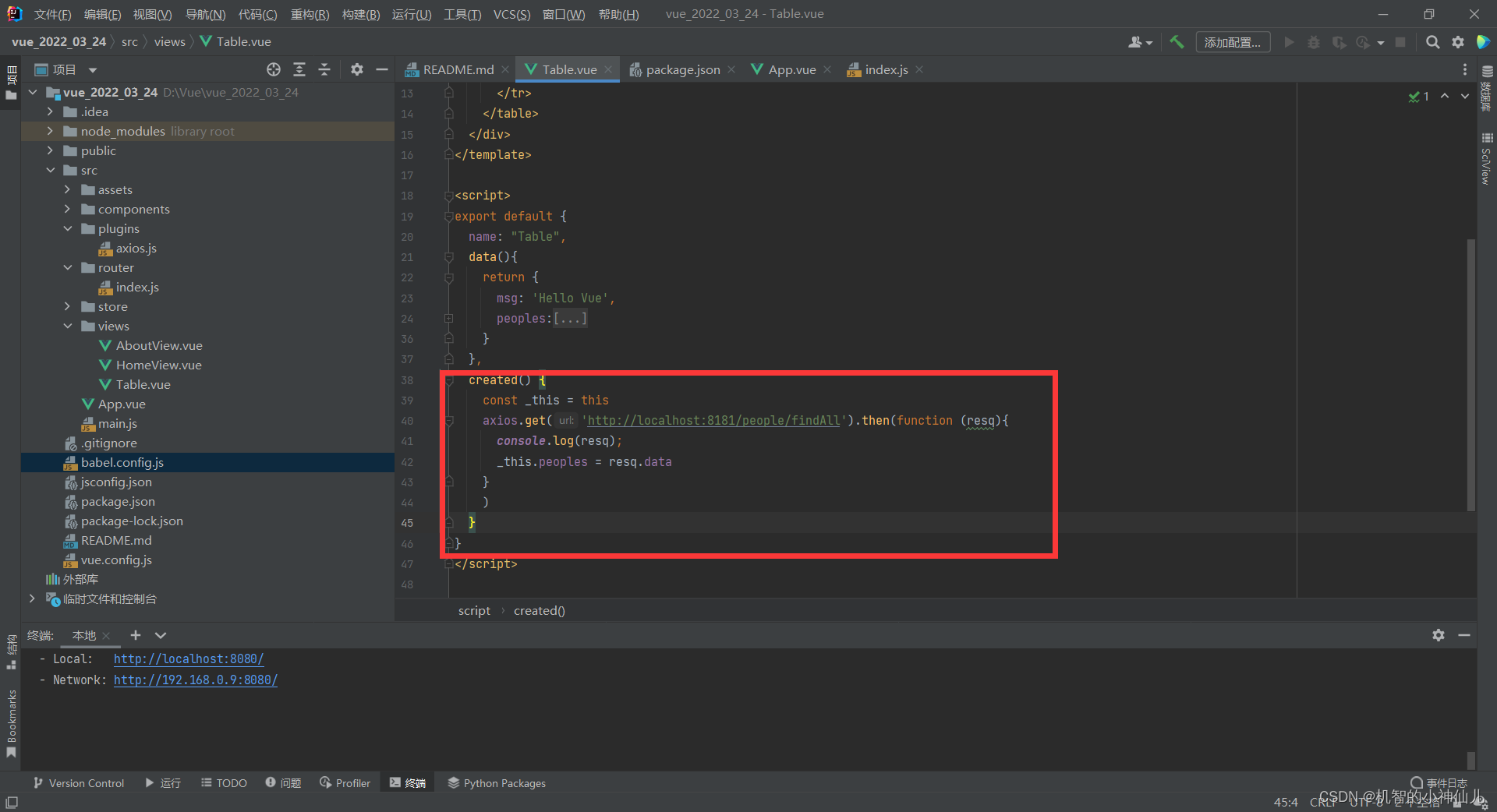
Task: Open the user account icon dropdown
Action: [1140, 42]
